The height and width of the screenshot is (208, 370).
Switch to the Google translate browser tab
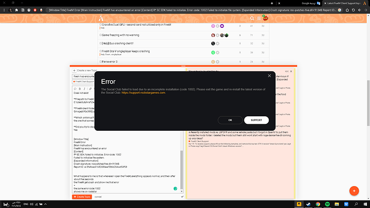pyautogui.click(x=310, y=3)
